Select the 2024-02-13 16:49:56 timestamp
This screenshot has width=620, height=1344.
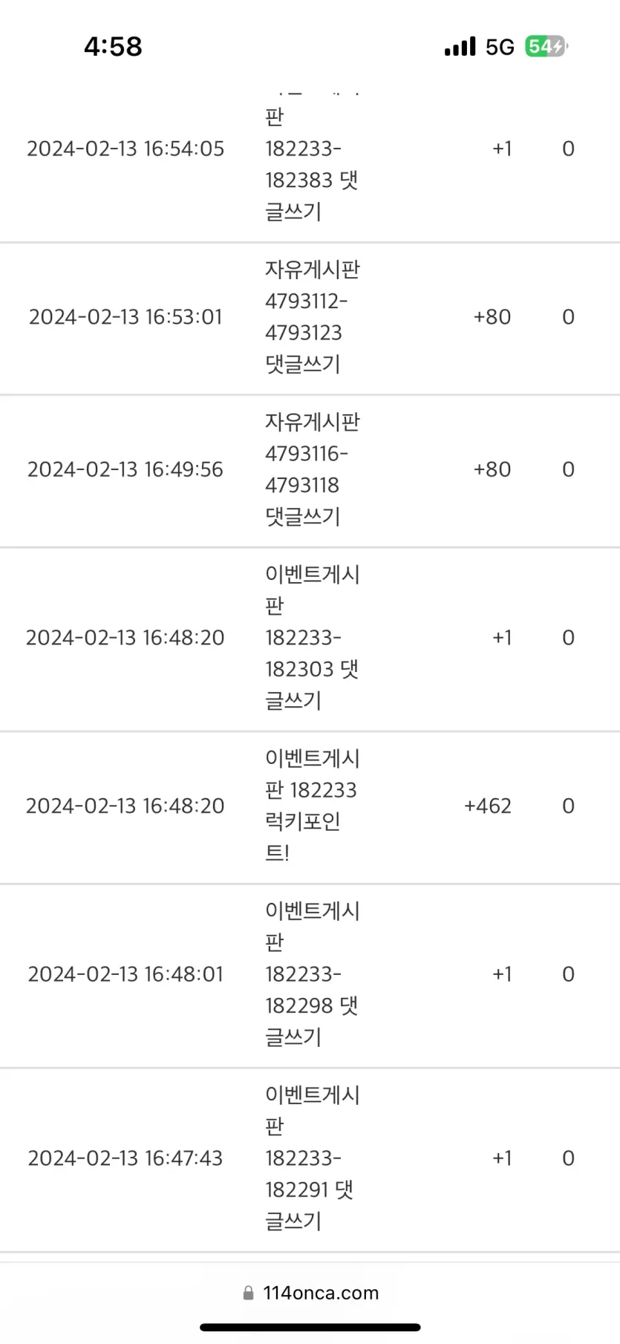click(x=125, y=469)
